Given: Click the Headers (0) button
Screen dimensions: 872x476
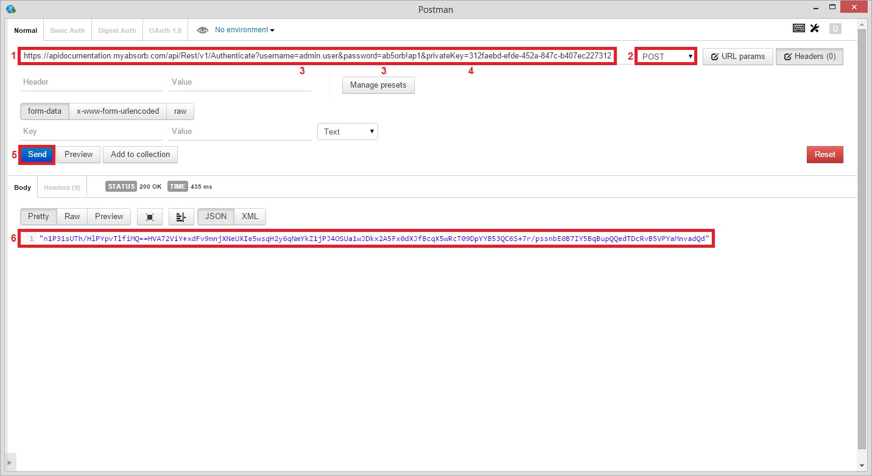Looking at the screenshot, I should pos(809,57).
